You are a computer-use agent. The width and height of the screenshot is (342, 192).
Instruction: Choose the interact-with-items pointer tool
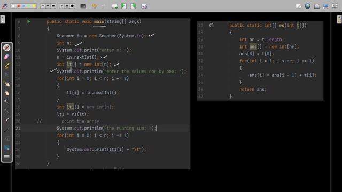point(7,84)
